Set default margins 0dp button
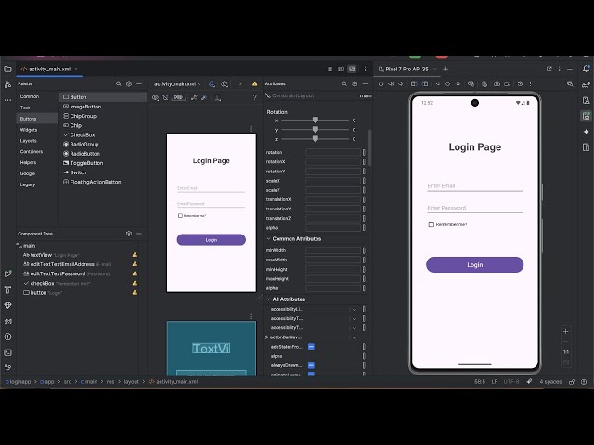 click(x=178, y=97)
